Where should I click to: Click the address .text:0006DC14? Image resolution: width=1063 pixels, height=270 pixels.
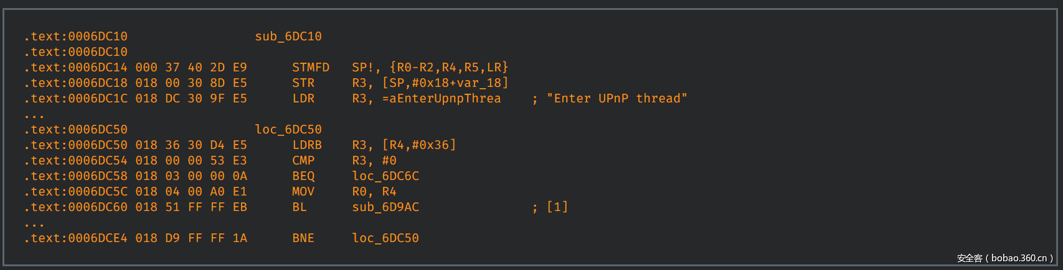[76, 68]
